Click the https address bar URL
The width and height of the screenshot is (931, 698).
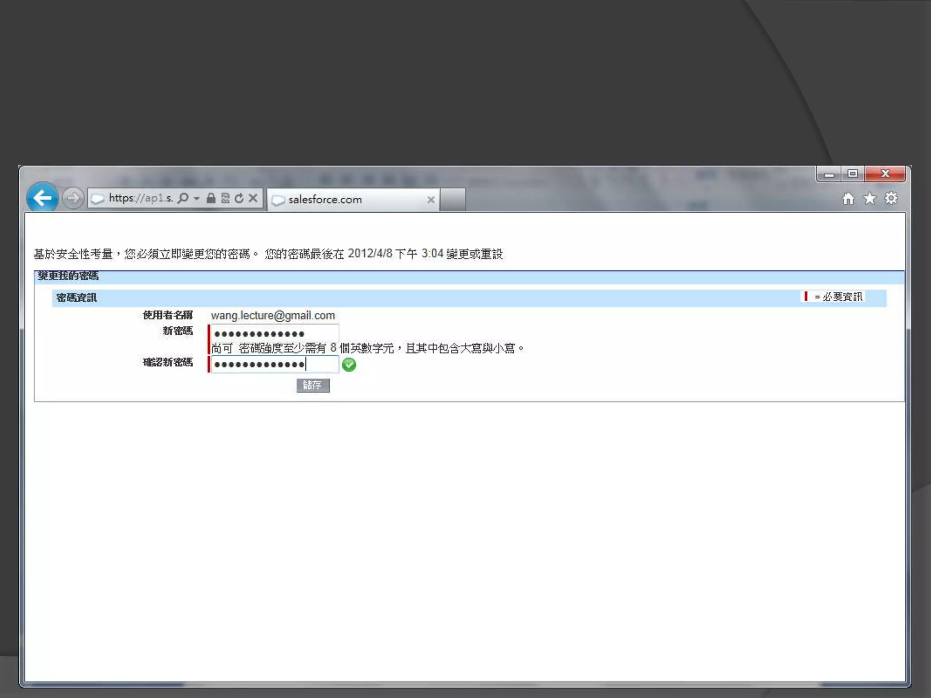coord(140,198)
